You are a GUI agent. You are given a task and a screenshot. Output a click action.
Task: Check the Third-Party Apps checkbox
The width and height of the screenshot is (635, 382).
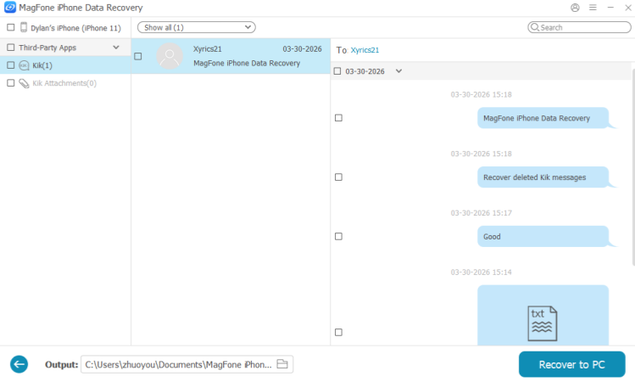(x=11, y=48)
